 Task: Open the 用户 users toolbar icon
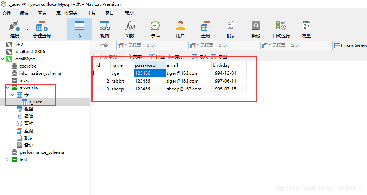coord(180,29)
